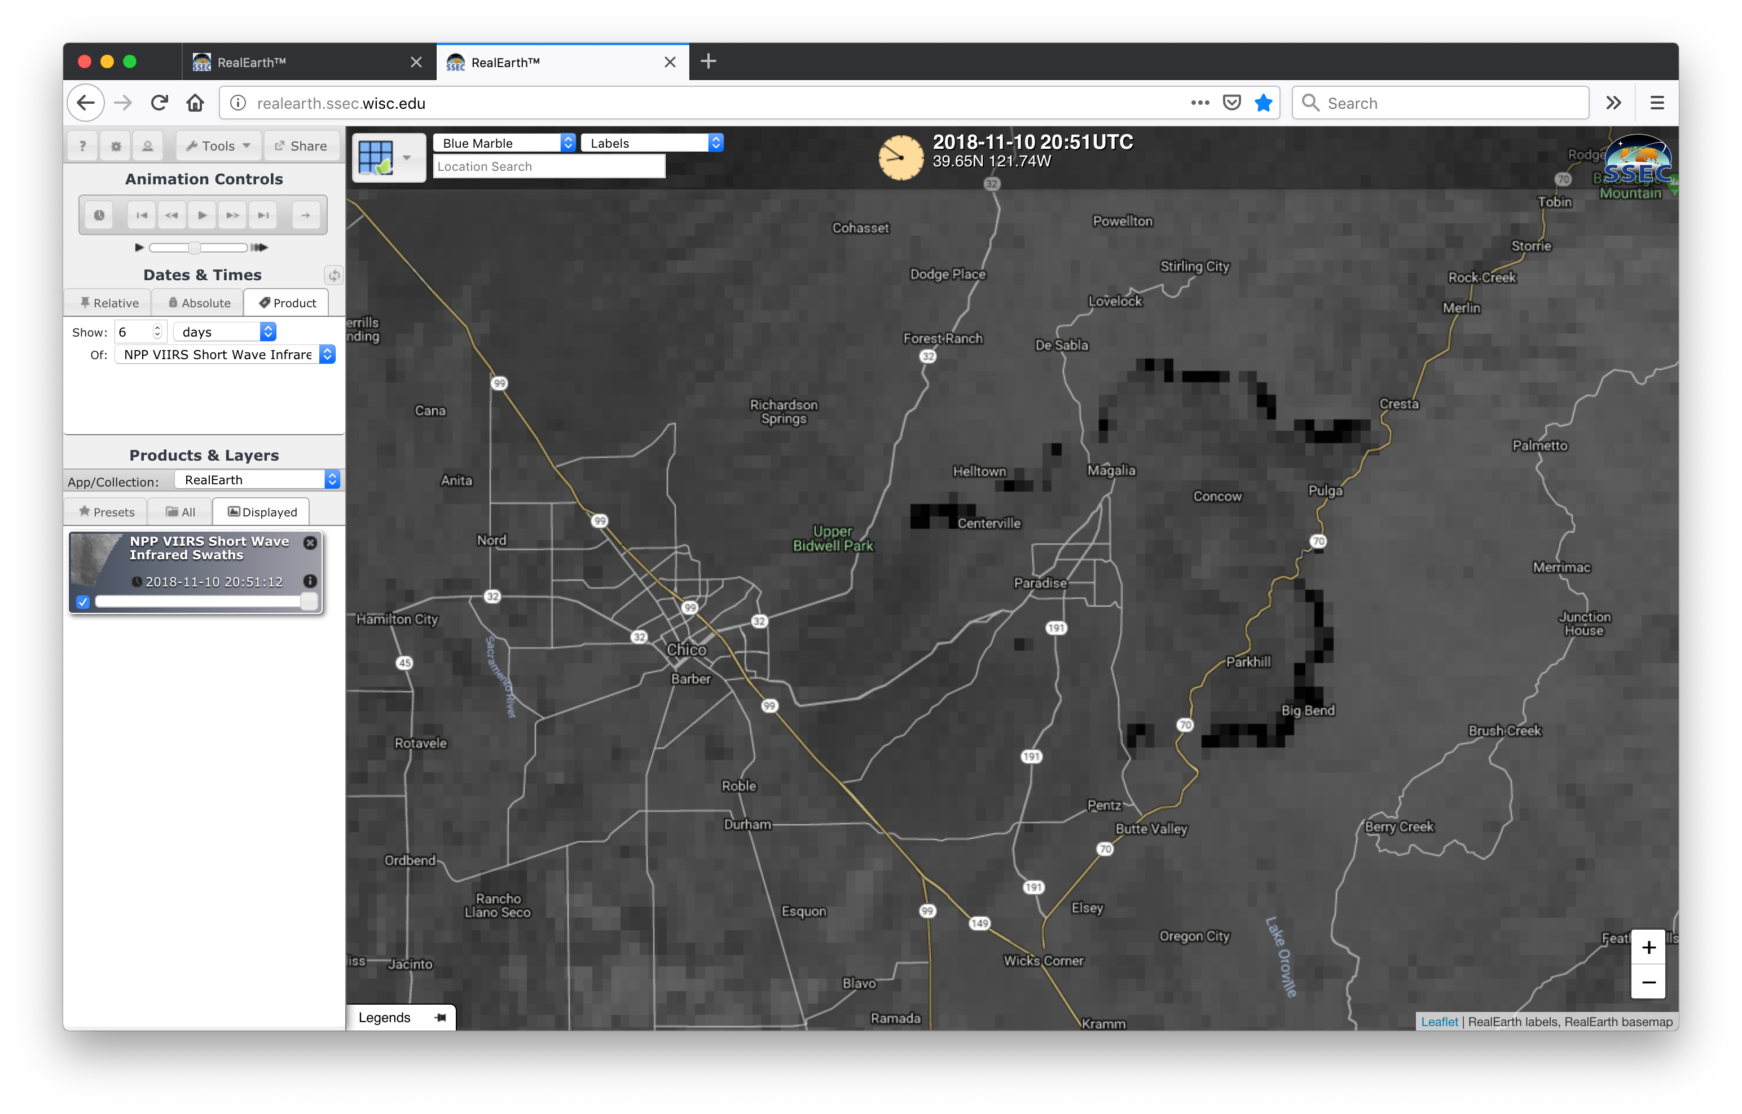The height and width of the screenshot is (1114, 1742).
Task: Click the refresh Dates & Times button
Action: 333,275
